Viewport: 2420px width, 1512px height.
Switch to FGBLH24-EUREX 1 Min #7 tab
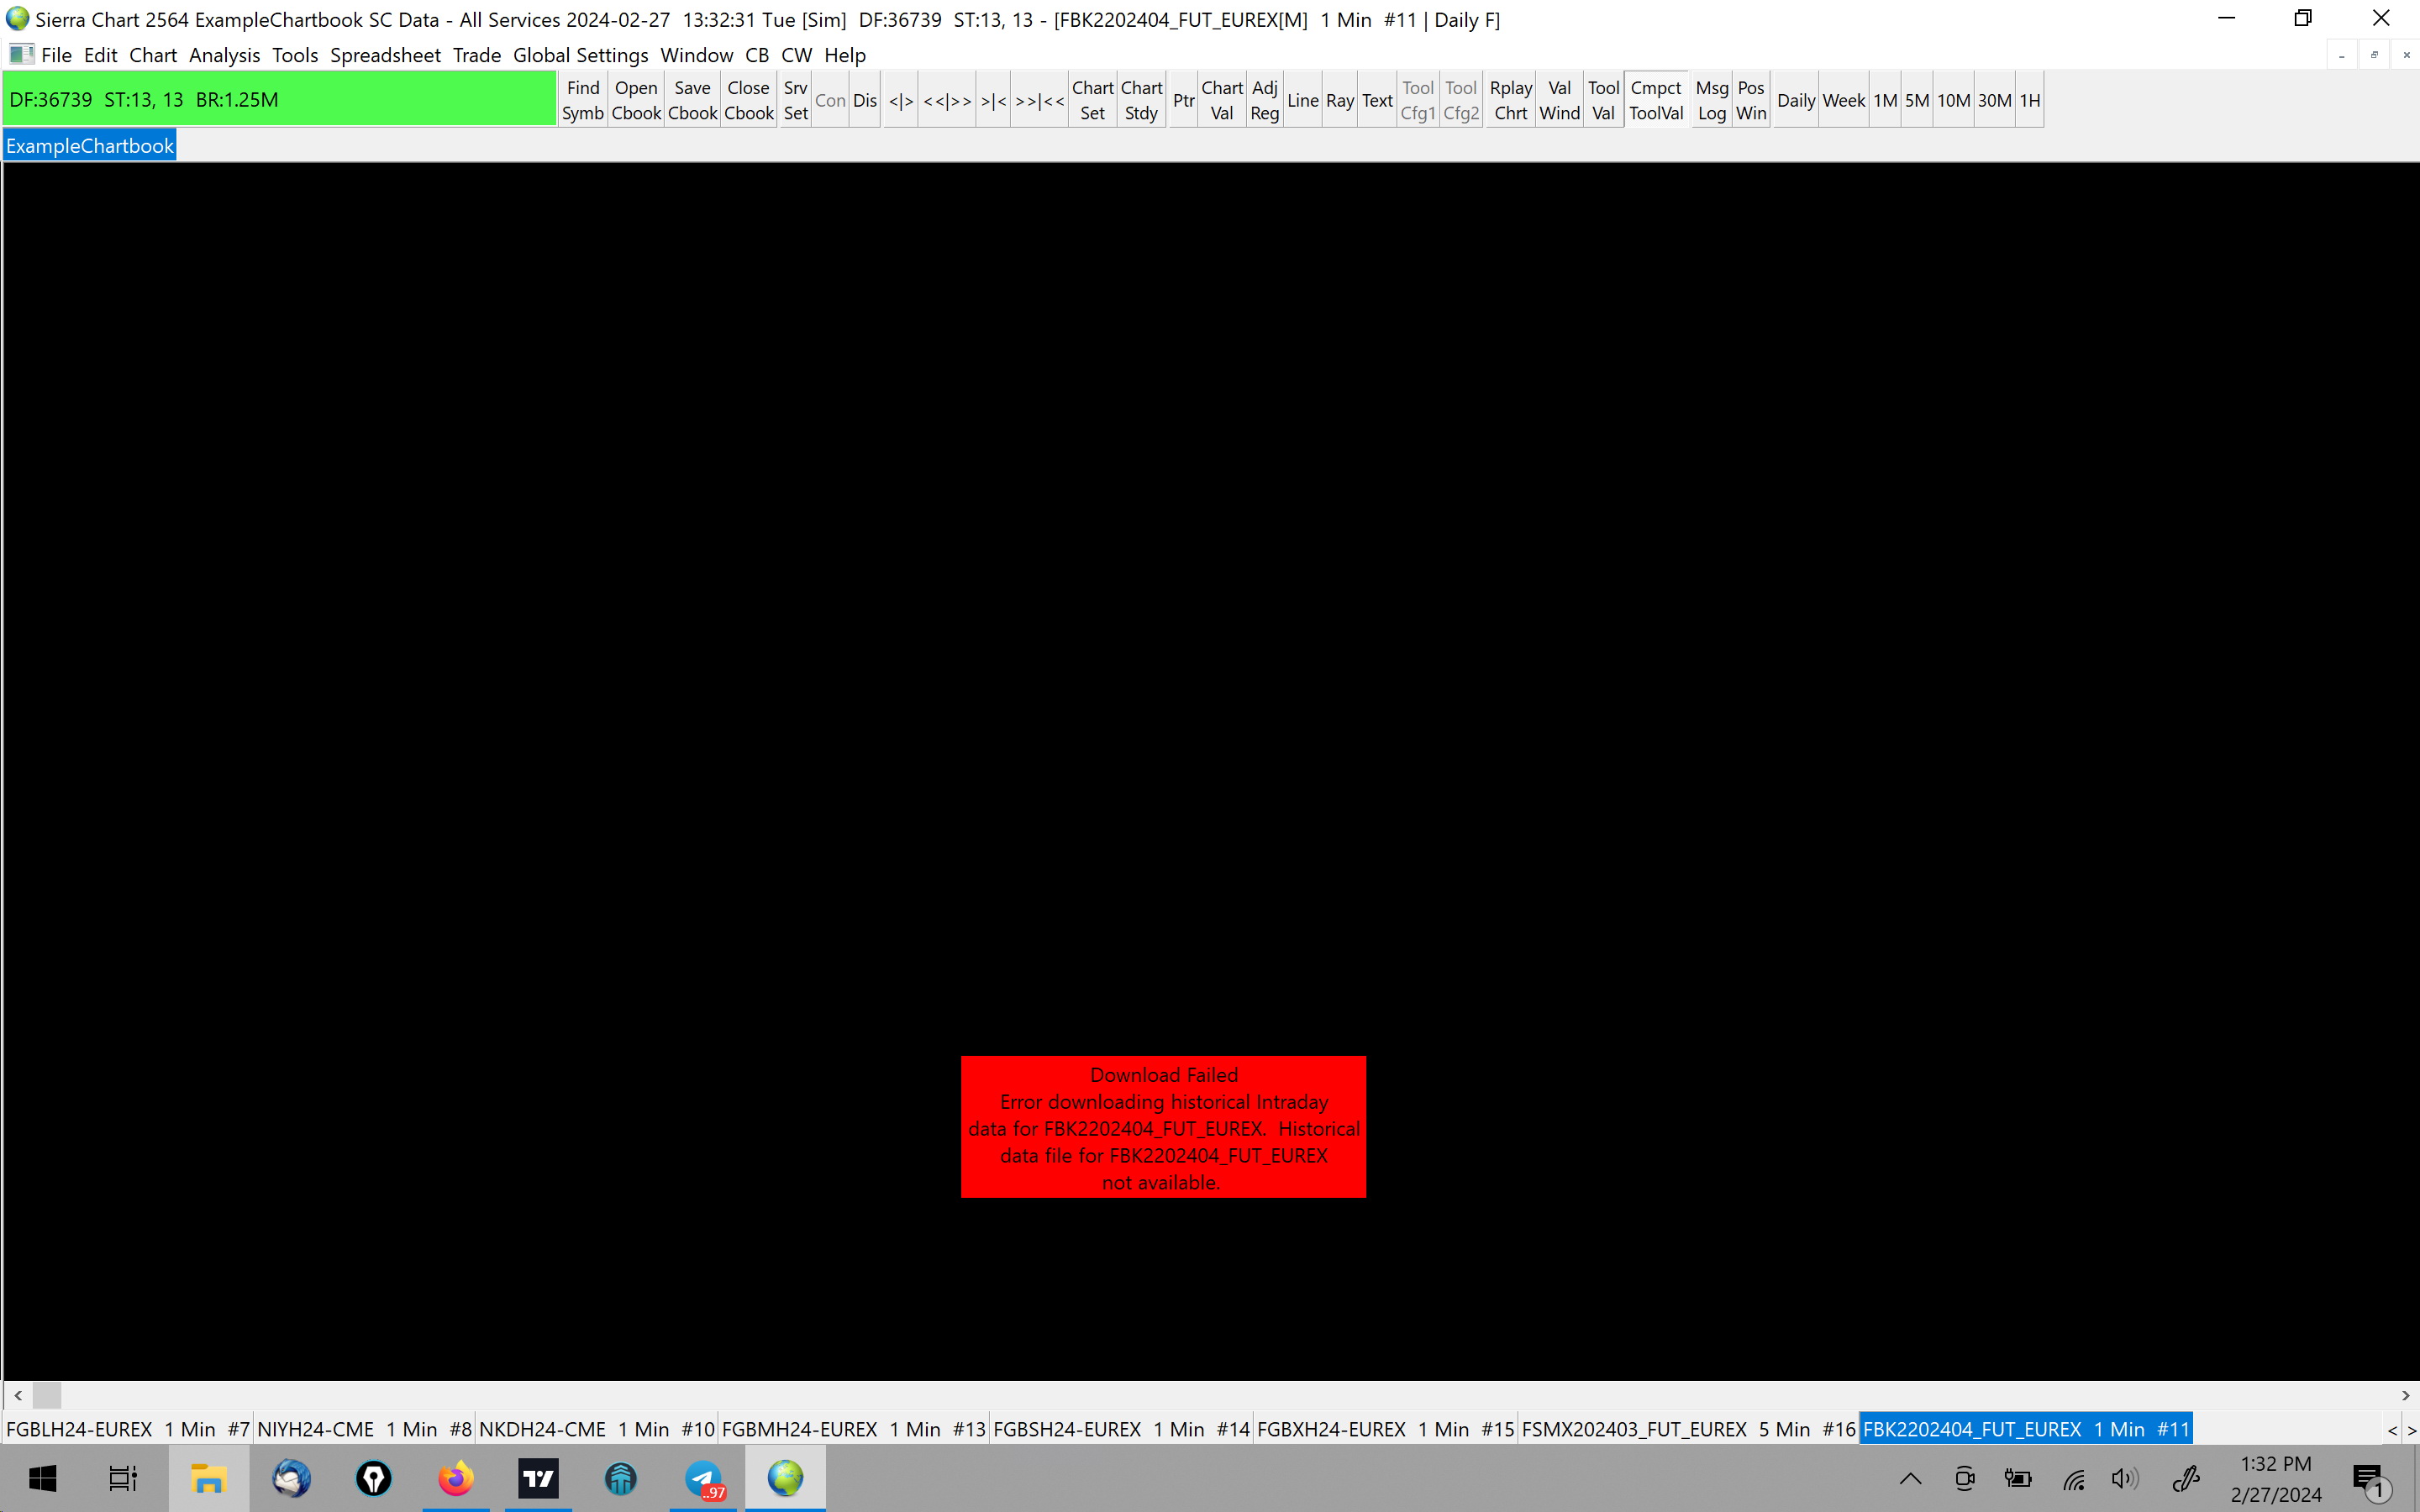pos(127,1429)
